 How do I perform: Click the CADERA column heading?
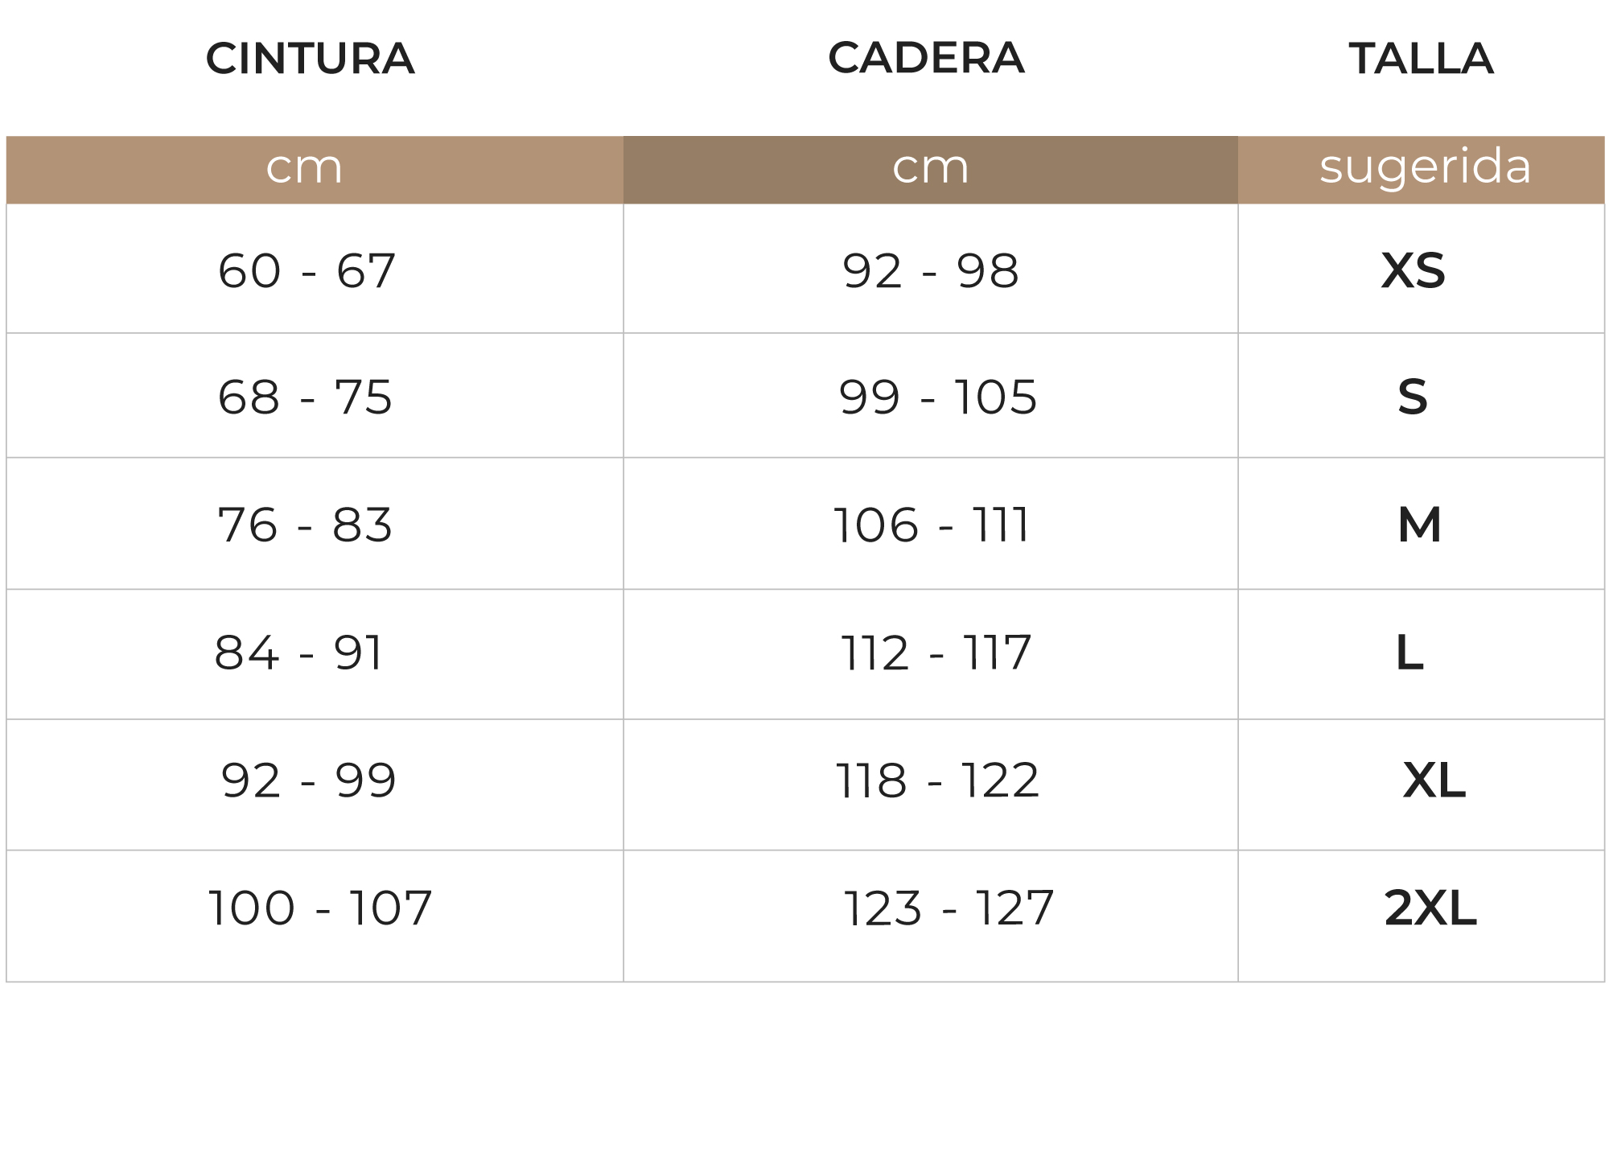tap(926, 58)
